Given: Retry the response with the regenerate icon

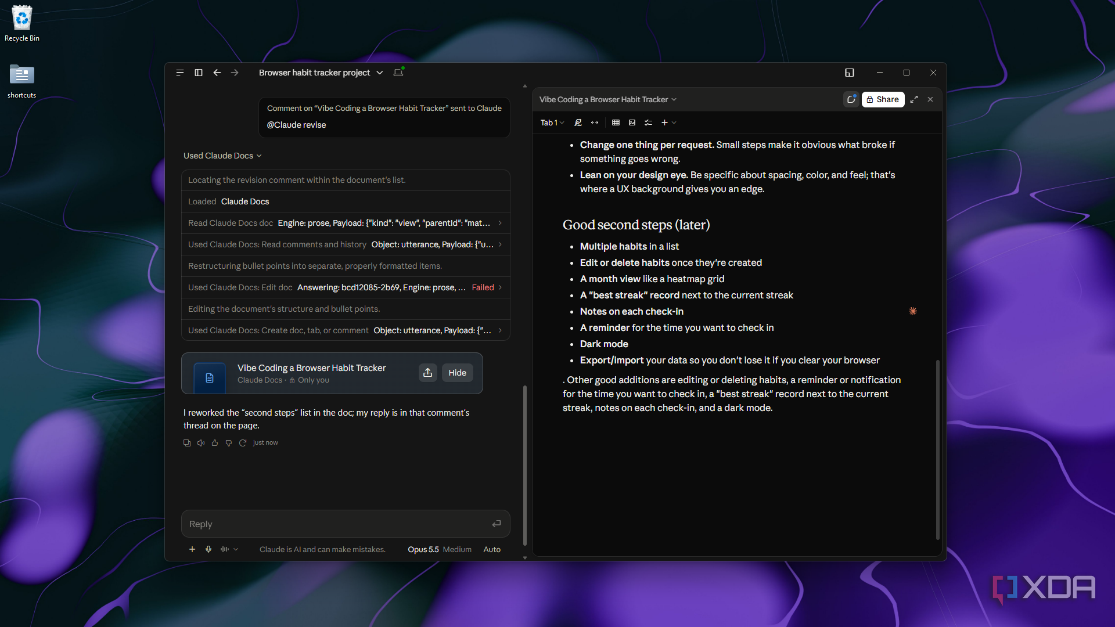Looking at the screenshot, I should [243, 443].
